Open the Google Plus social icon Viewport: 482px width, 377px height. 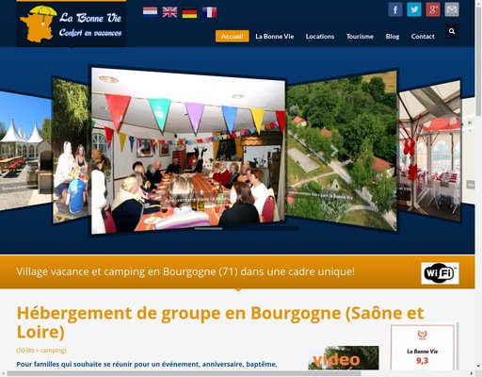coord(433,9)
